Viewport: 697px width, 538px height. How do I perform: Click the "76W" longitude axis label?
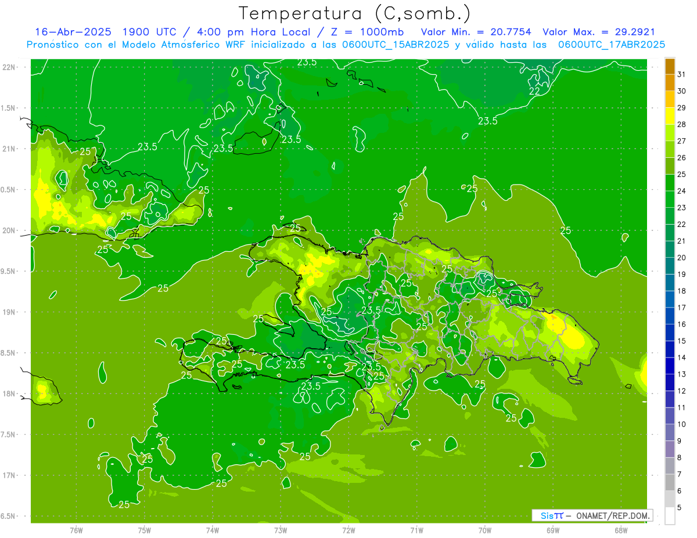click(76, 530)
